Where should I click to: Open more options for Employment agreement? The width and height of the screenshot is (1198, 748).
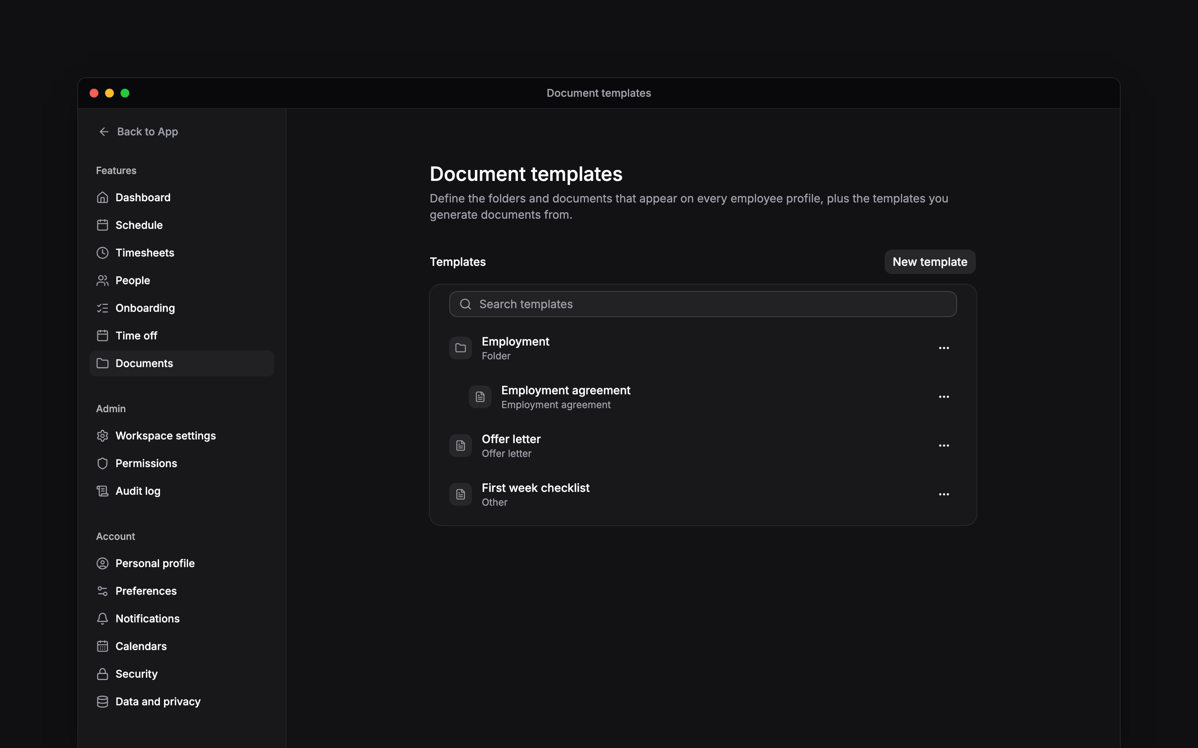944,397
